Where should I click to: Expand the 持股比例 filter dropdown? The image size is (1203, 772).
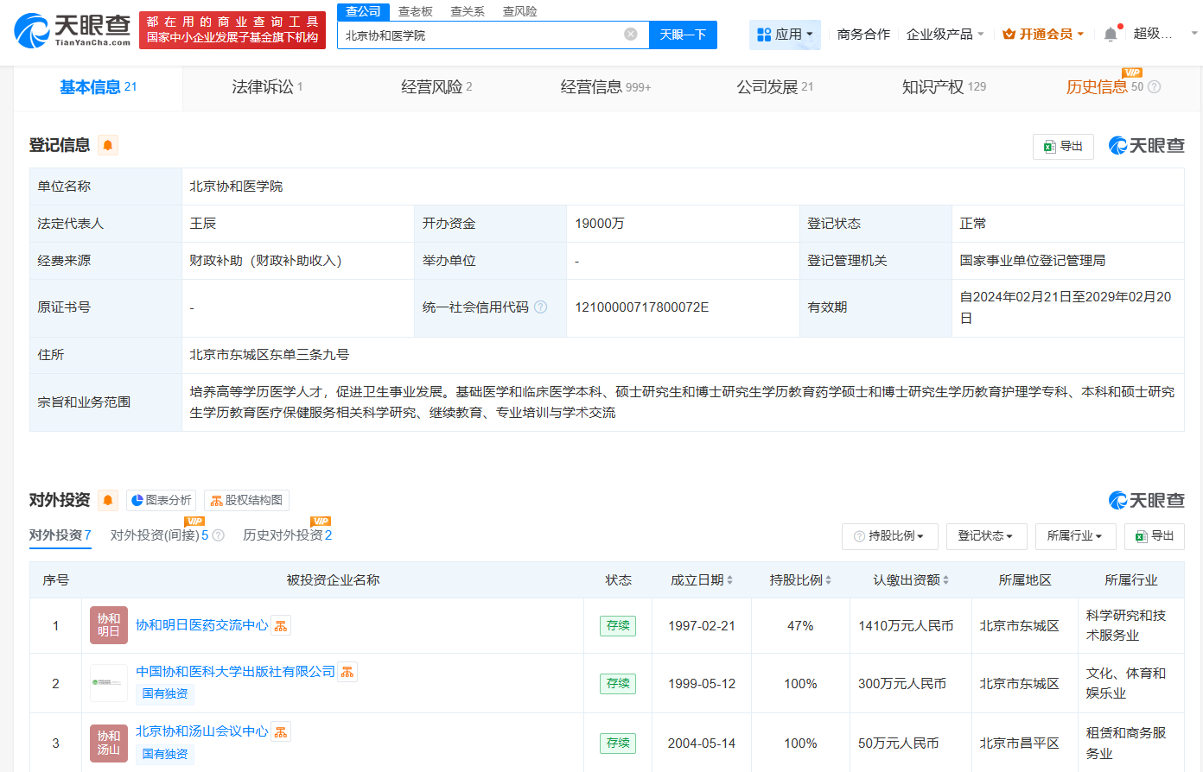889,536
